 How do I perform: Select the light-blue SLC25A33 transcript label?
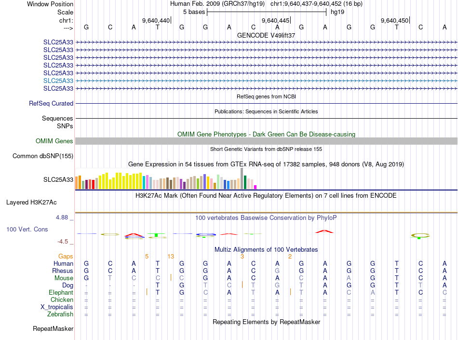(58, 81)
